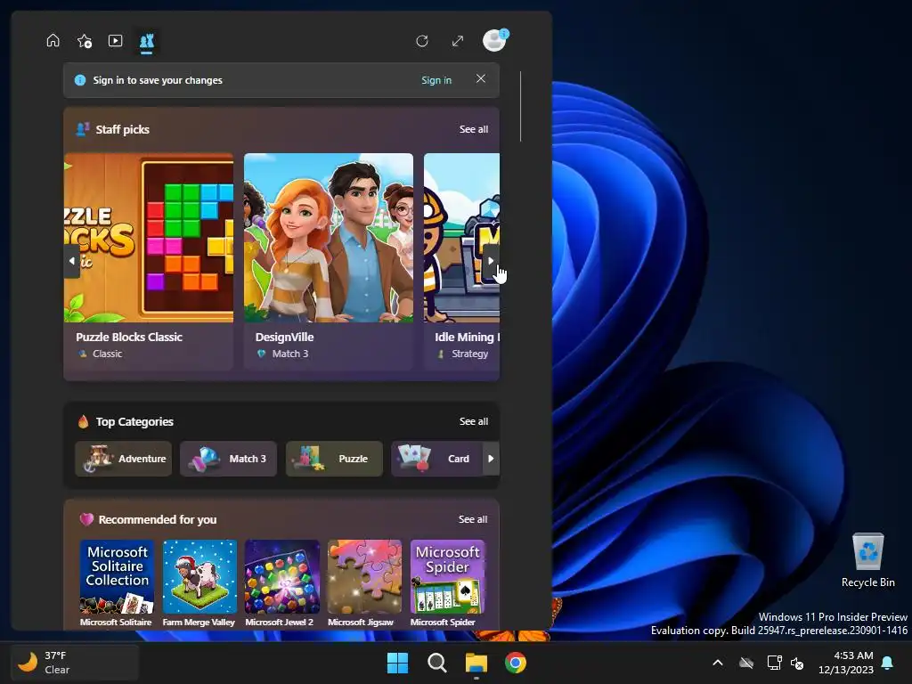Click the Recommended for you heart icon
Screen dimensions: 912x684
(86, 519)
